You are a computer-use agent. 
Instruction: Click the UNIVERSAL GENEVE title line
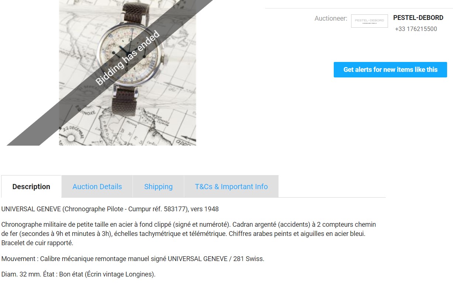(x=110, y=209)
